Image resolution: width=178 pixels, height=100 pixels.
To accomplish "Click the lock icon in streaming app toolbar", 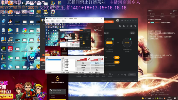I will coord(124,26).
